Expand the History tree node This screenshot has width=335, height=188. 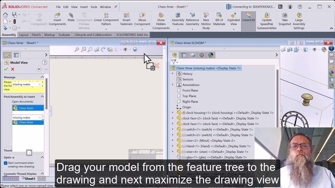tap(173, 73)
